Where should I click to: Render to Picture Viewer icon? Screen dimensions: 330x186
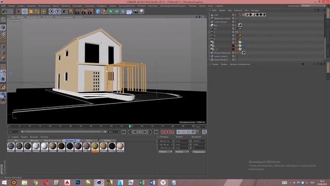pyautogui.click(x=84, y=11)
